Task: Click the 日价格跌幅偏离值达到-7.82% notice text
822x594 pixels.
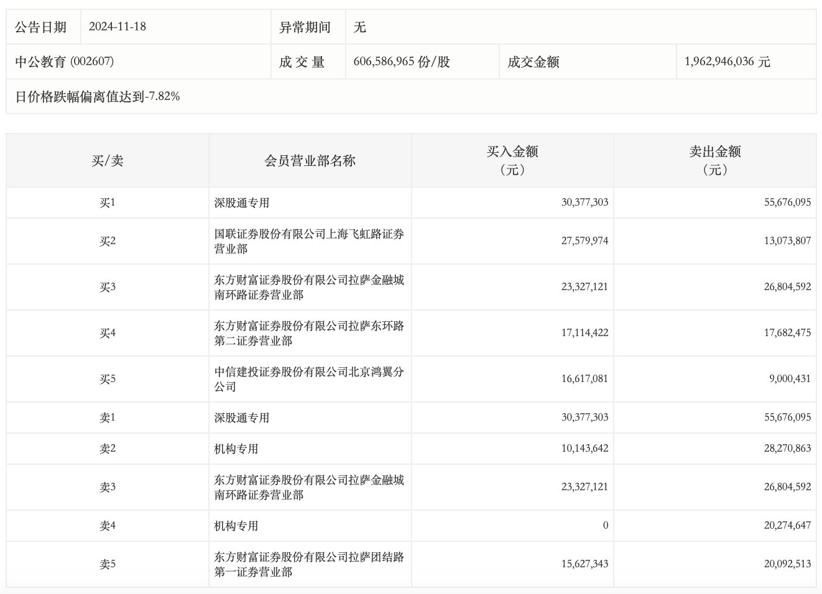Action: point(98,96)
